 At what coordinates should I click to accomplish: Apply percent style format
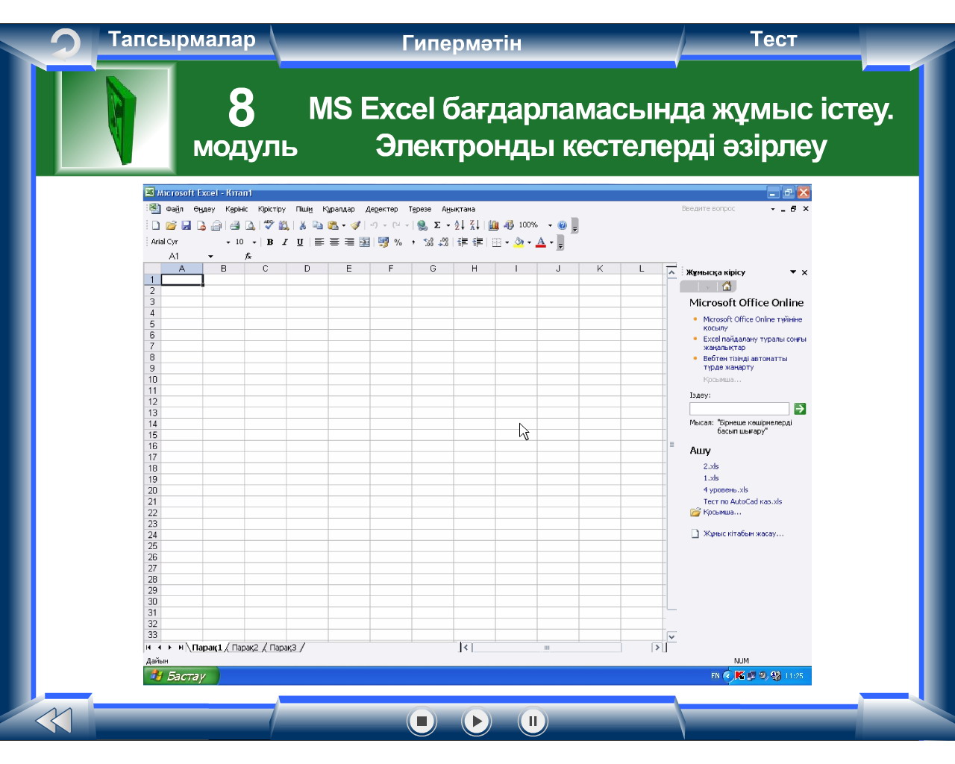coord(398,242)
